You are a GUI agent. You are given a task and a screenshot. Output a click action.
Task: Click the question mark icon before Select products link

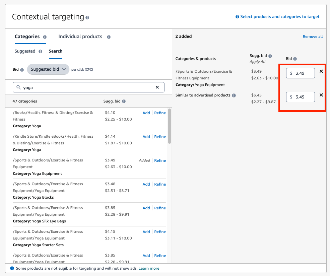[237, 16]
